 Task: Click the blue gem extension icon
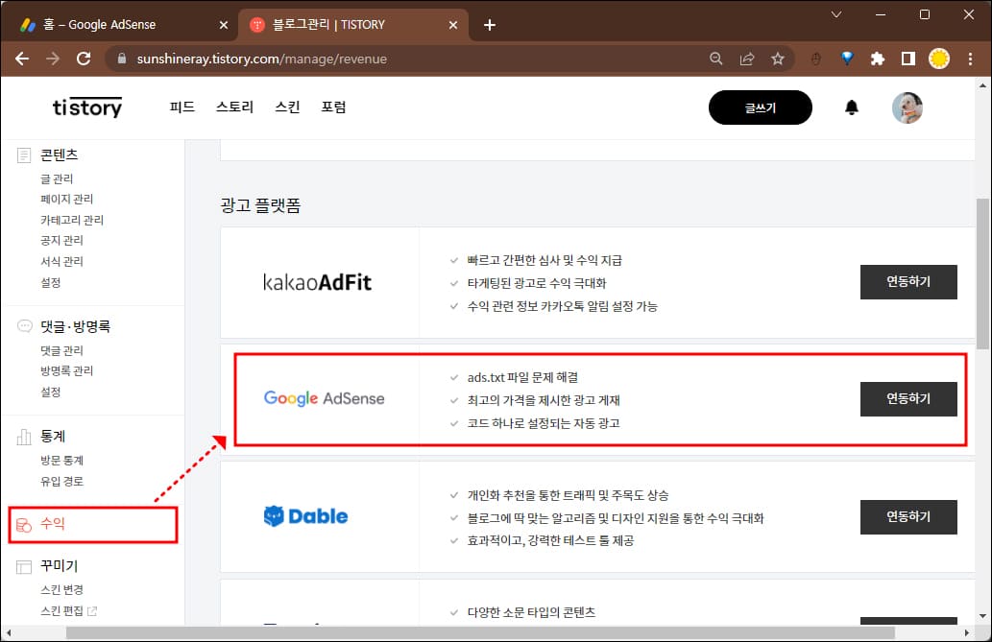coord(847,59)
